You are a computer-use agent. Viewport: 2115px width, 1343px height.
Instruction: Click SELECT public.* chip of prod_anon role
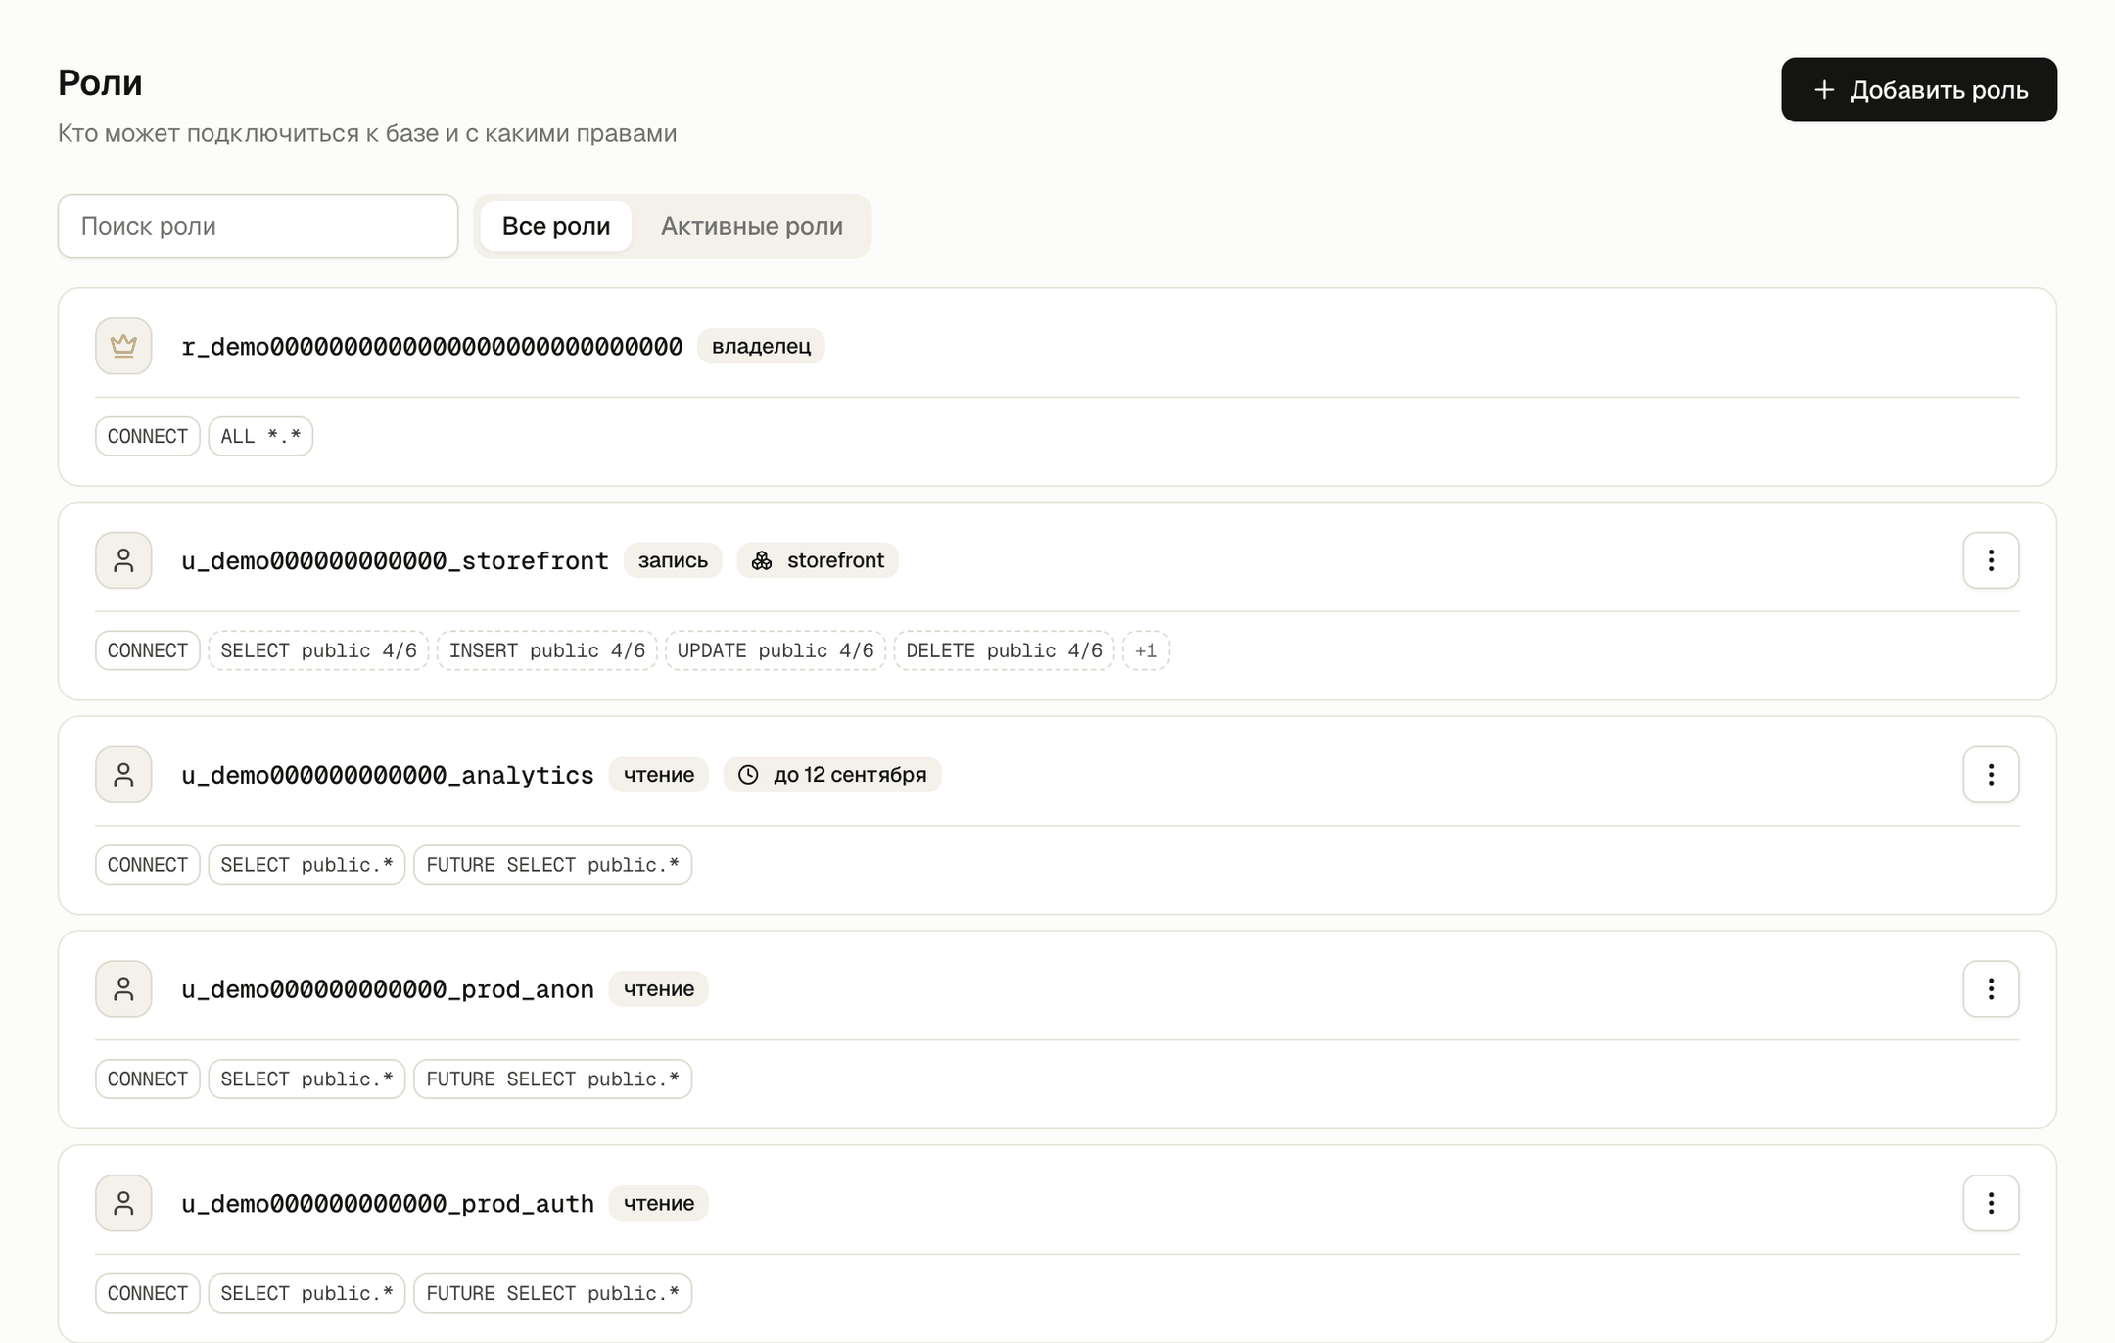click(x=306, y=1079)
